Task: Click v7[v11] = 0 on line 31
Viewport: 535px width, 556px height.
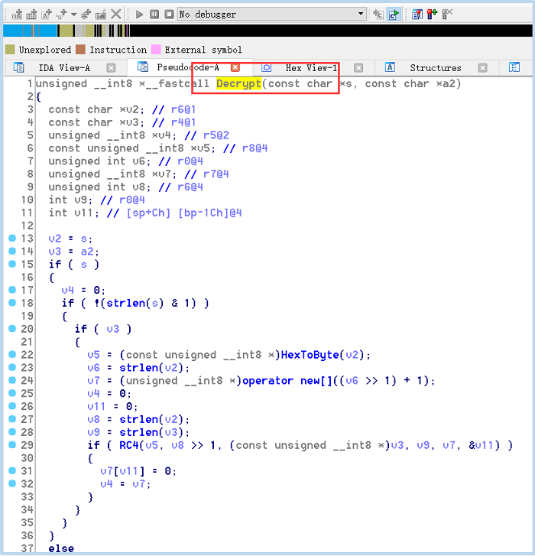Action: click(138, 471)
